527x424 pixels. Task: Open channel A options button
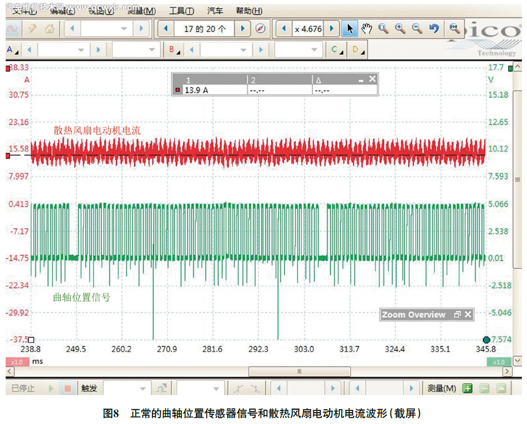pyautogui.click(x=12, y=50)
